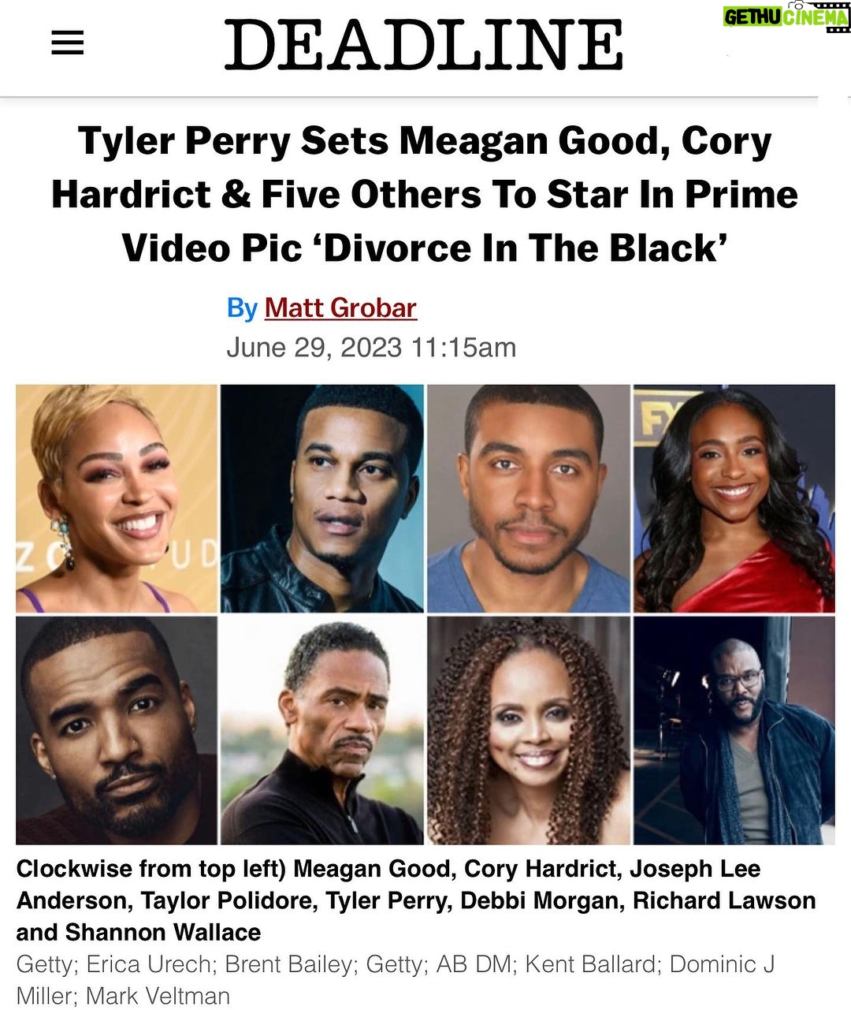The width and height of the screenshot is (851, 1010).
Task: Open the photo of man wearing glasses
Action: click(734, 730)
